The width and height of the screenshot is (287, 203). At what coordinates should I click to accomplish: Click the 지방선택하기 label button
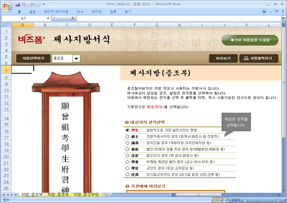(x=33, y=59)
